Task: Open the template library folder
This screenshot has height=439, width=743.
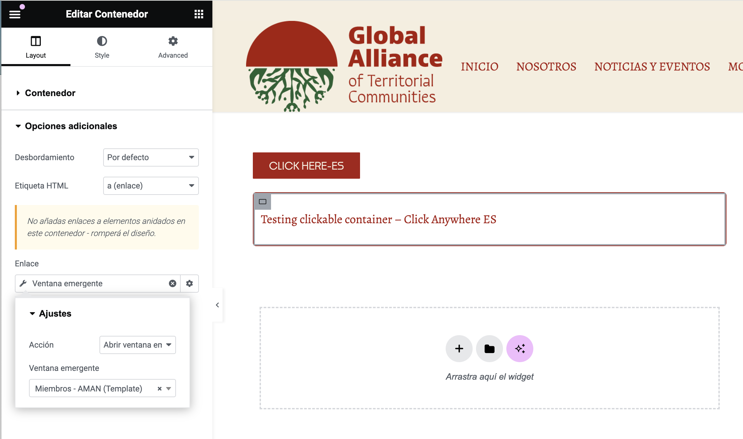Action: click(489, 349)
